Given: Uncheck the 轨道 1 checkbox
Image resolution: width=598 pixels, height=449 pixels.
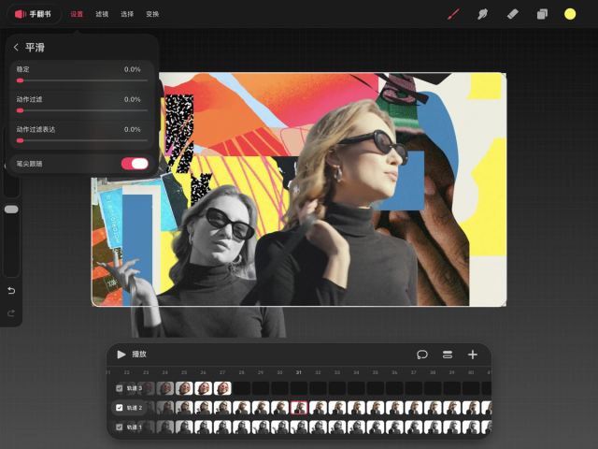Looking at the screenshot, I should coord(119,427).
